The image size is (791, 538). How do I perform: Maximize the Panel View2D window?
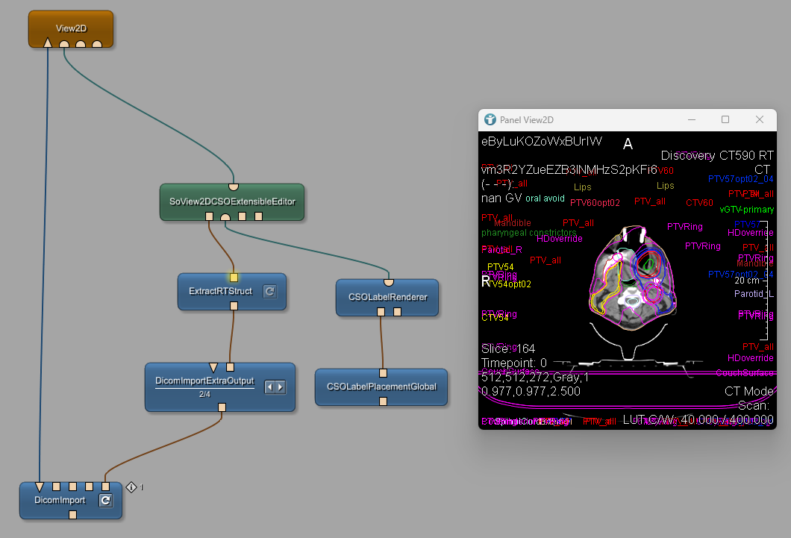(725, 119)
